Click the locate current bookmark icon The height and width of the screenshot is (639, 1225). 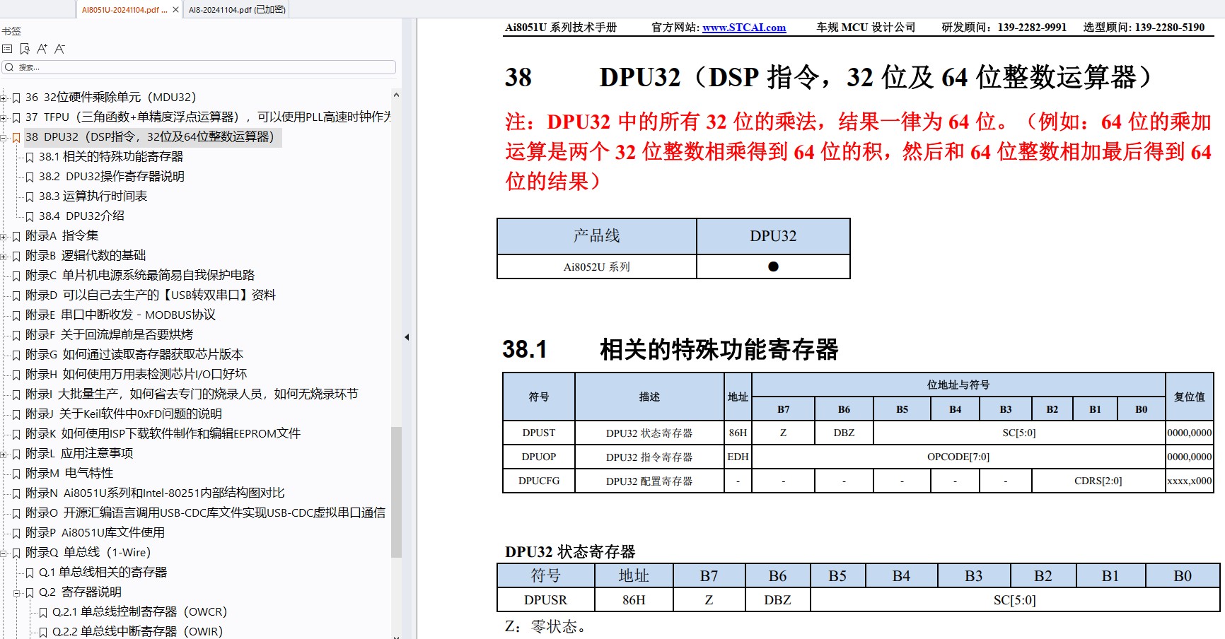25,49
